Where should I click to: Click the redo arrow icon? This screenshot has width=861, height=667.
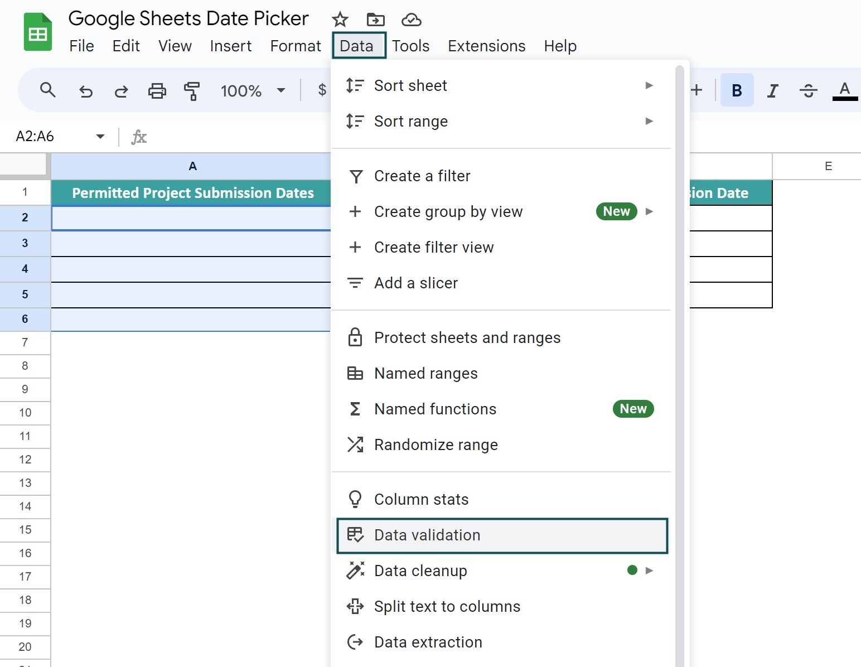pyautogui.click(x=121, y=90)
